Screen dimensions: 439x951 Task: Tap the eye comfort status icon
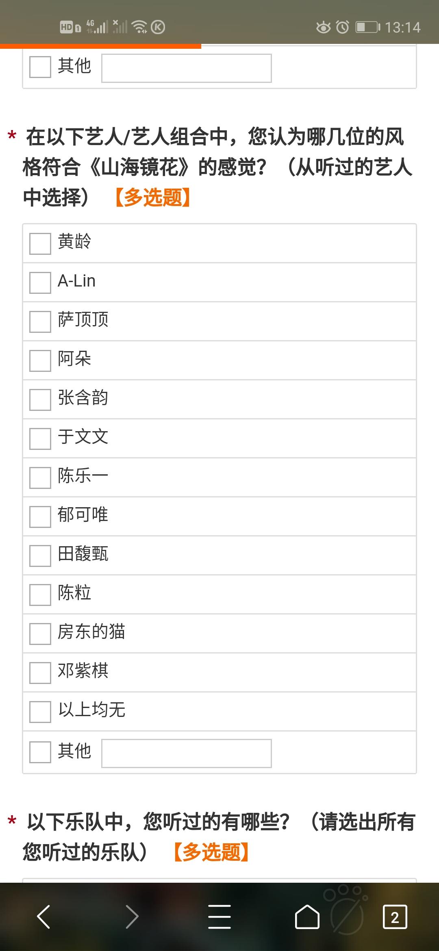(324, 27)
